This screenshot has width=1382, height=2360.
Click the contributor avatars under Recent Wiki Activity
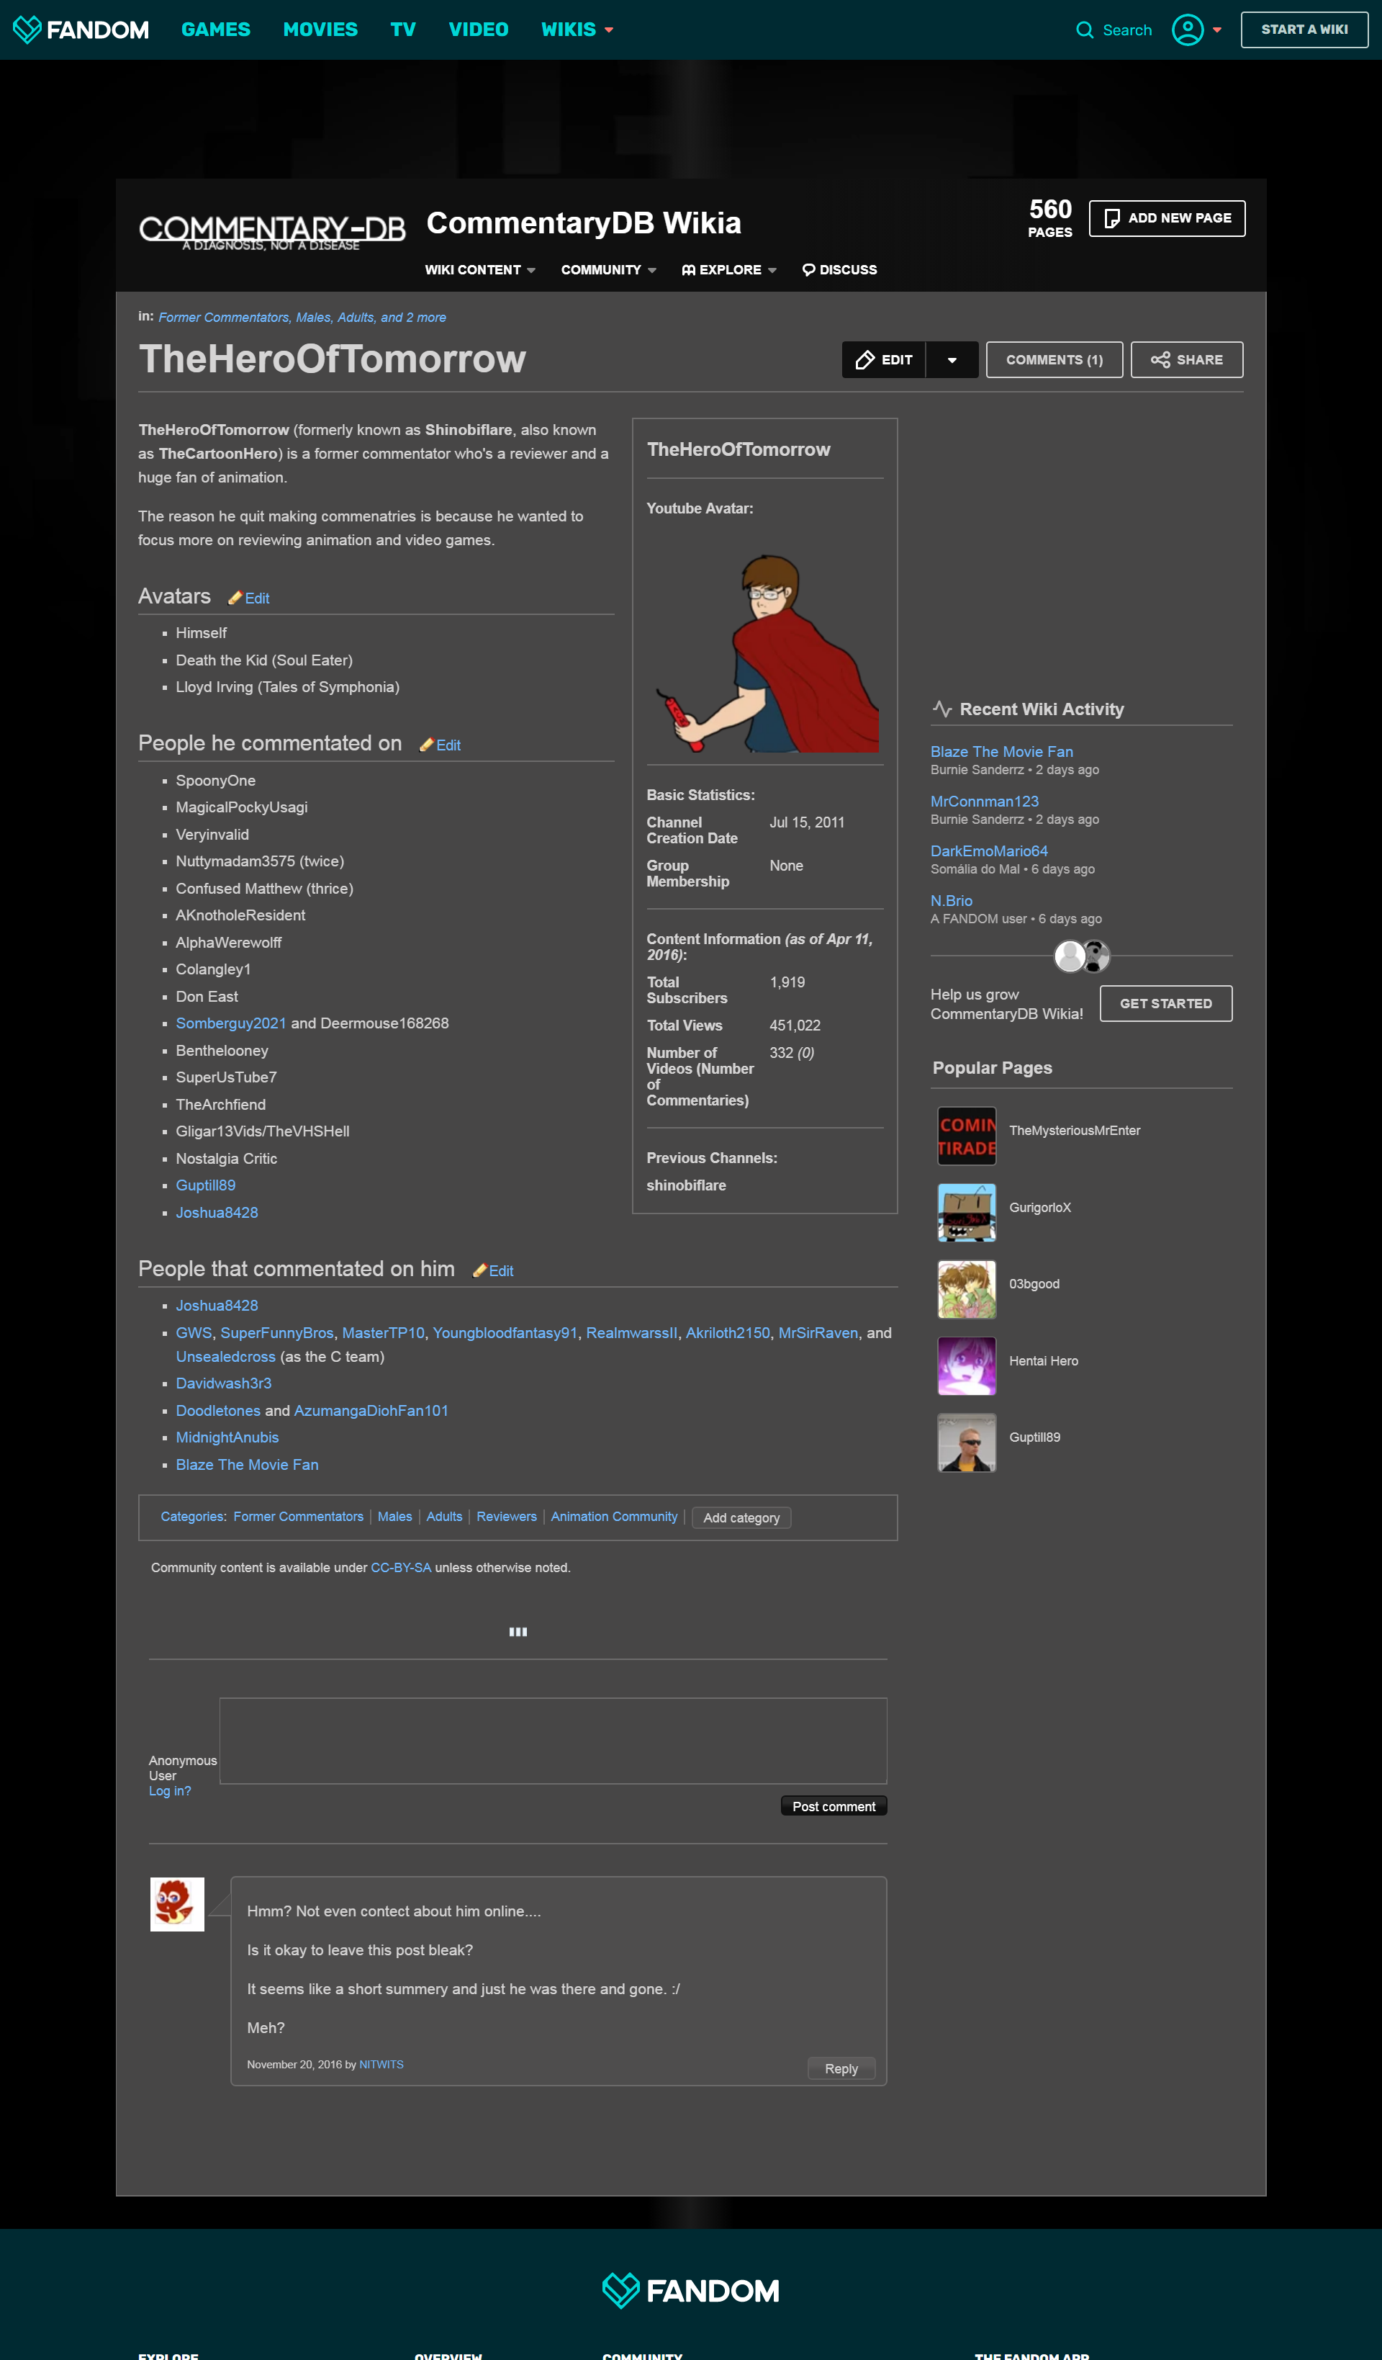[x=1081, y=956]
